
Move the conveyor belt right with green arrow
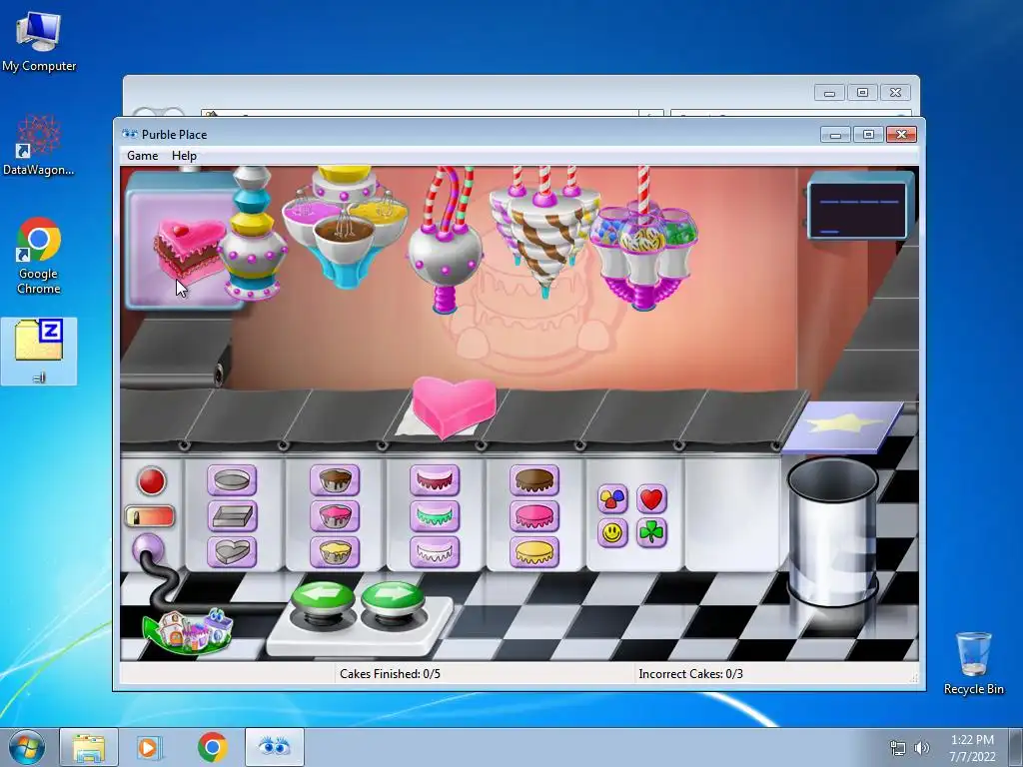click(392, 599)
